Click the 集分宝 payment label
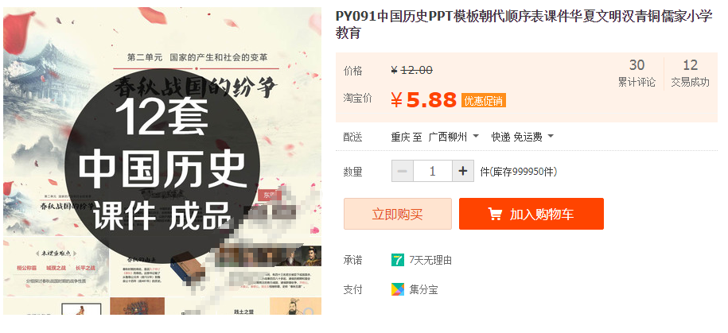The image size is (728, 333). [423, 290]
